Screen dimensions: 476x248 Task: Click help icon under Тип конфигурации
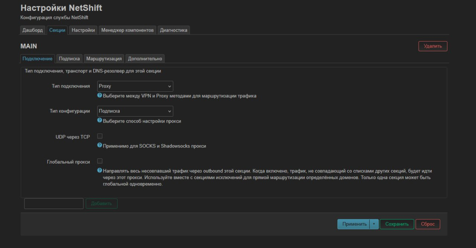pyautogui.click(x=100, y=120)
